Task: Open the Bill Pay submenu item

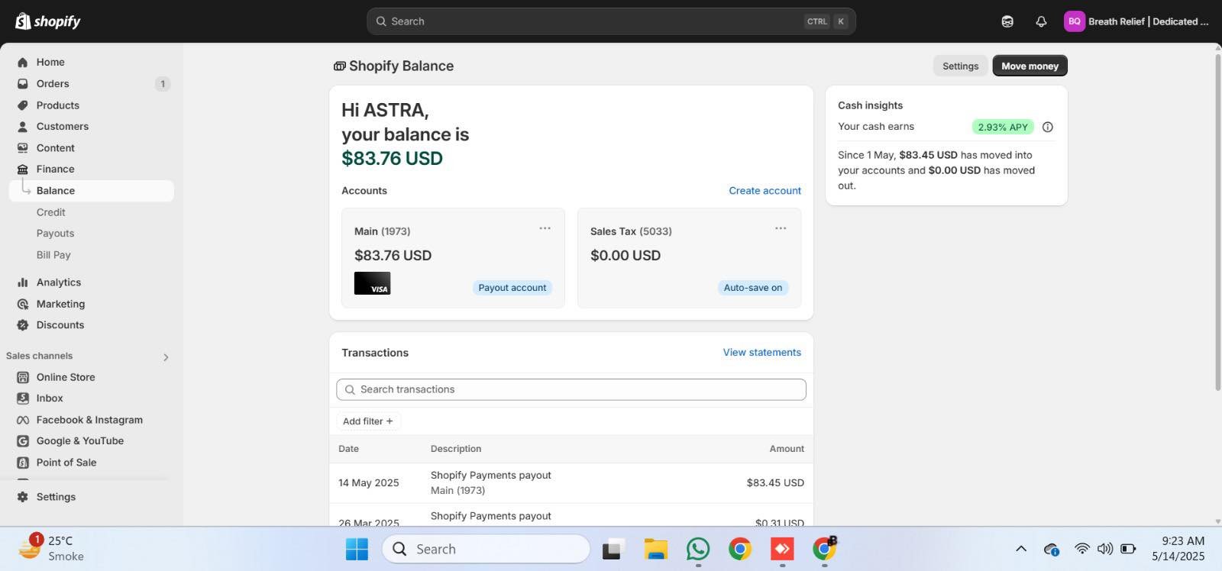Action: coord(53,255)
